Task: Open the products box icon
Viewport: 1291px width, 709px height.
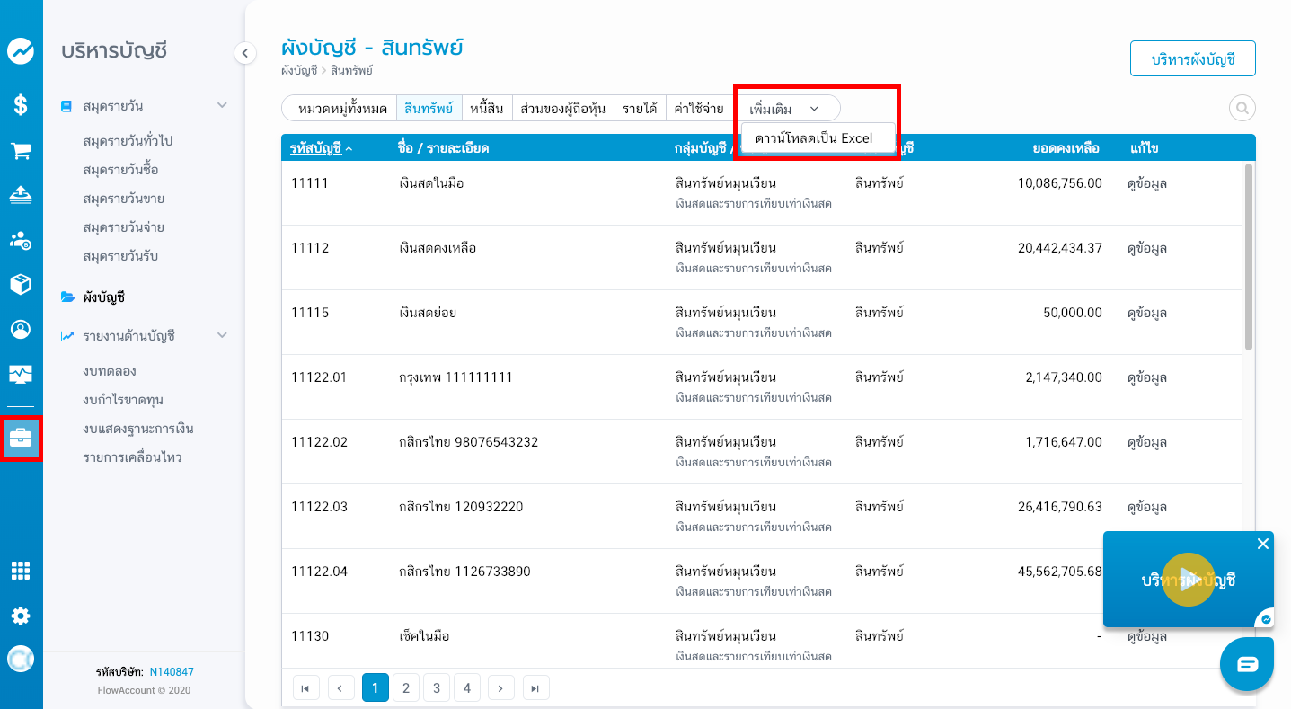Action: (21, 285)
